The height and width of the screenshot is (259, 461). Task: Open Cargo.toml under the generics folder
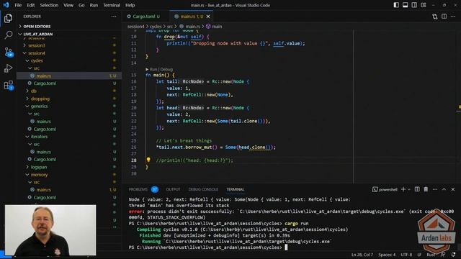(69, 129)
